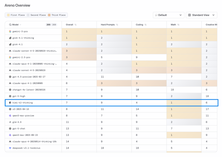222x157 pixels.
Task: Toggle sort order for Coding column
Action: click(x=145, y=25)
